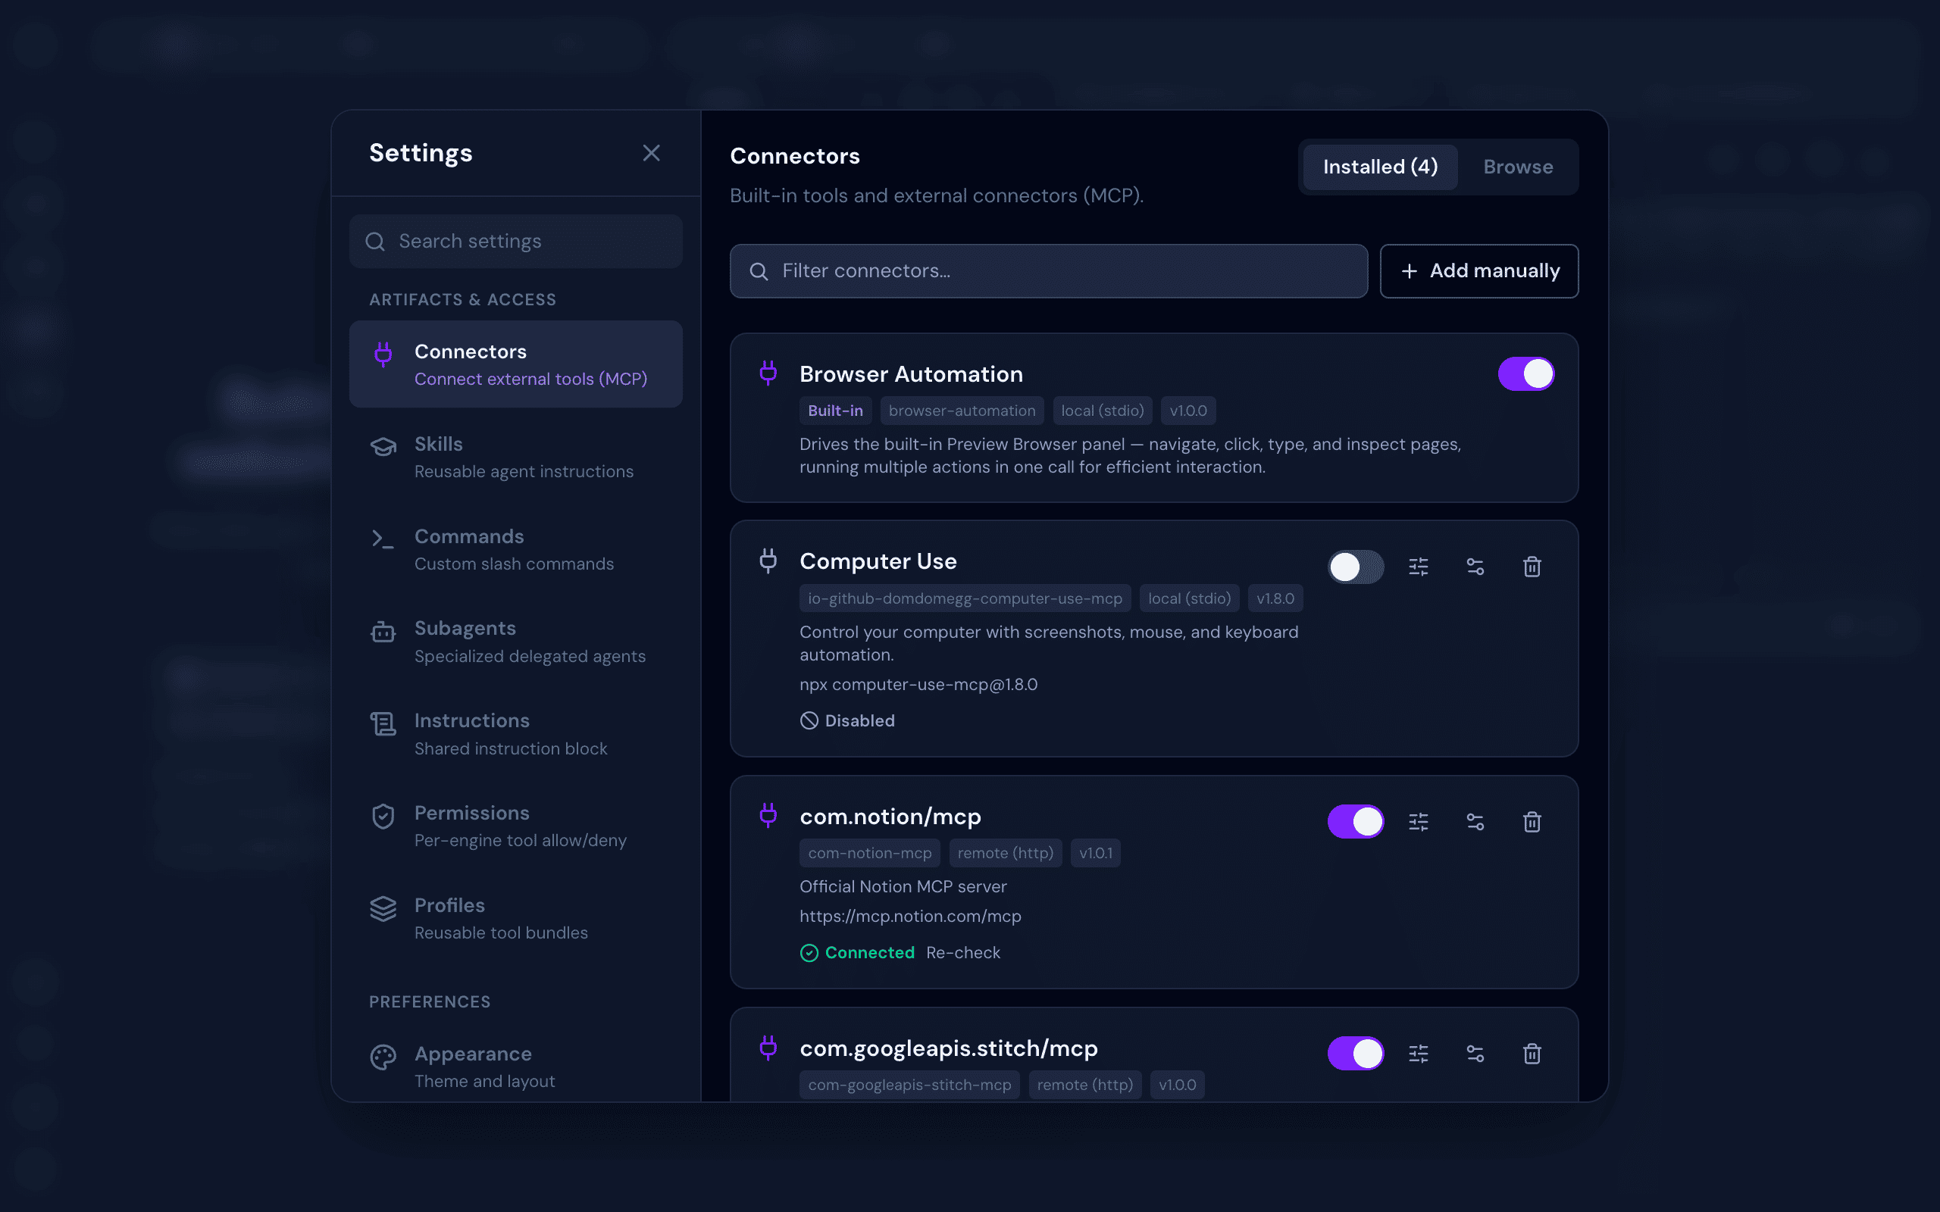Click the com.googleapis.stitch/mcp plug icon
Image resolution: width=1940 pixels, height=1212 pixels.
(x=768, y=1047)
